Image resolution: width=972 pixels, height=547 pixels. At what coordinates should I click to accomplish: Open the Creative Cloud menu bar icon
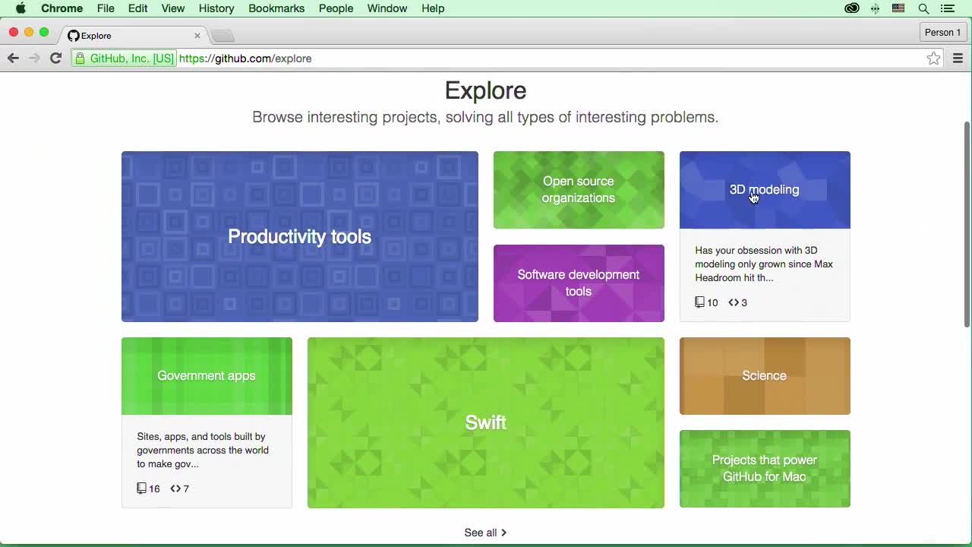click(851, 8)
